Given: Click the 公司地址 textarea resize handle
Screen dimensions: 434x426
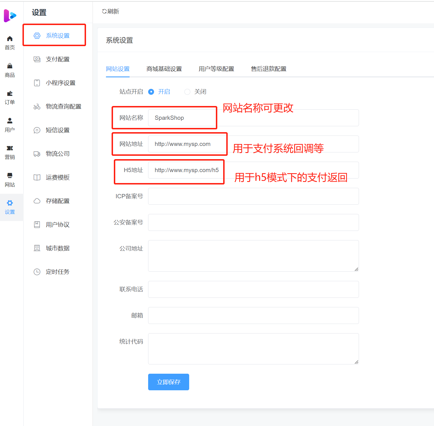Looking at the screenshot, I should point(356,269).
